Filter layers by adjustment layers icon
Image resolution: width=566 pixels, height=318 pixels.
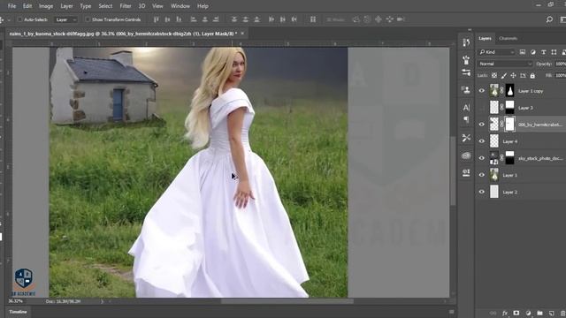point(532,52)
